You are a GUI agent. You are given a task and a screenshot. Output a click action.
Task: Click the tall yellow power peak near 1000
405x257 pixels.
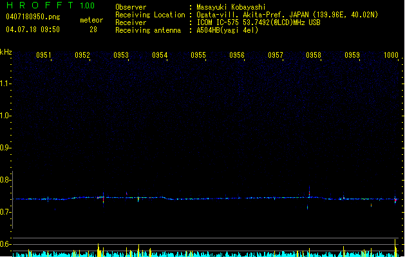coord(395,247)
